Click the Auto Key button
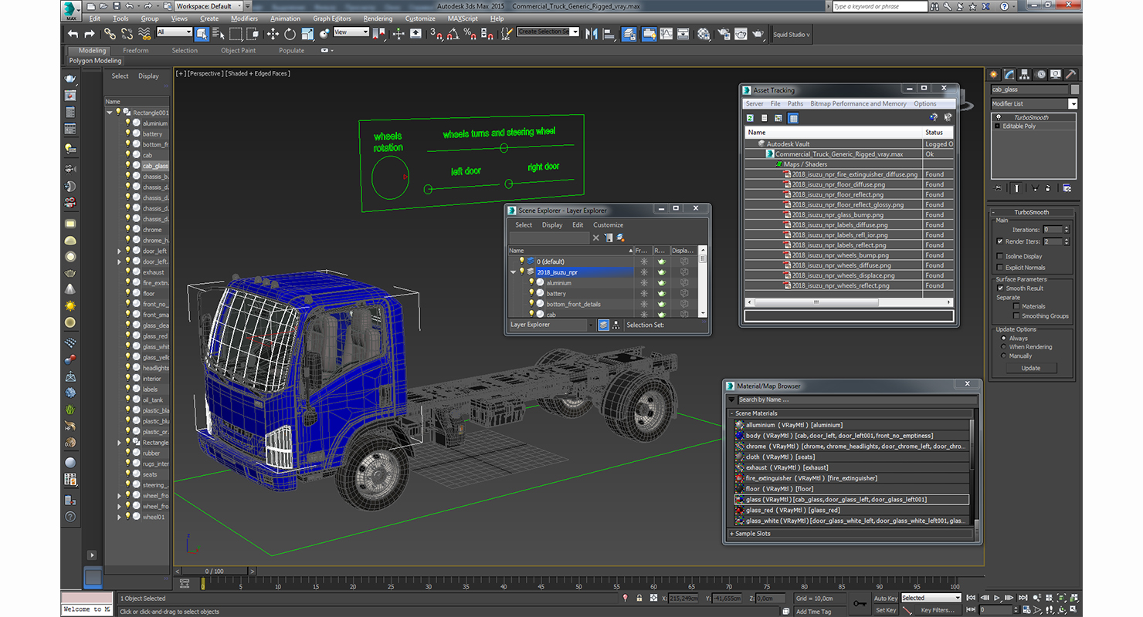Image resolution: width=1143 pixels, height=617 pixels. (x=886, y=598)
